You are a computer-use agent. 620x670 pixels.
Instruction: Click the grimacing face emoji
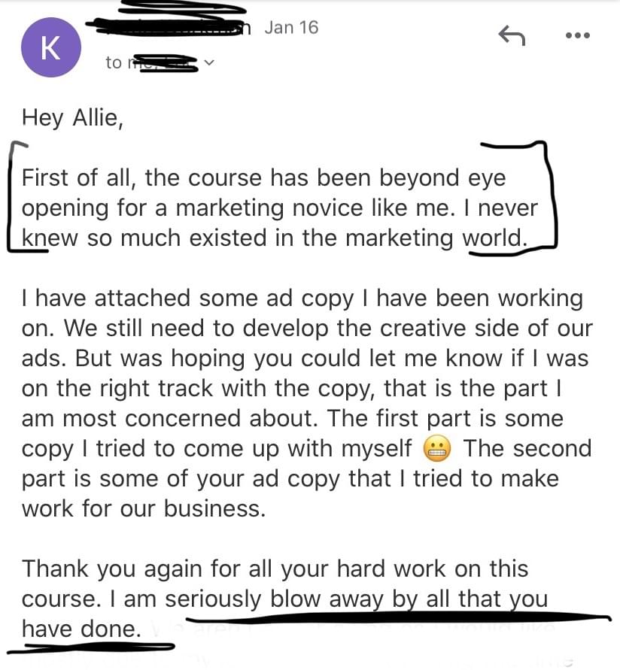click(436, 449)
